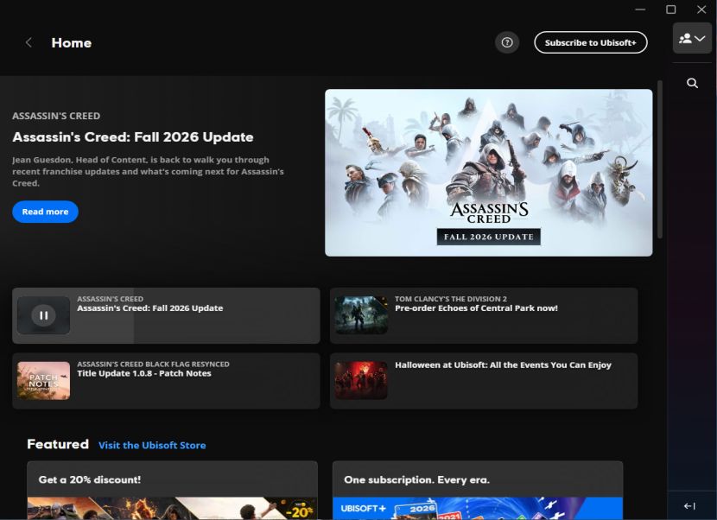
Task: Click the Patch Notes thumbnail image
Action: coord(43,381)
